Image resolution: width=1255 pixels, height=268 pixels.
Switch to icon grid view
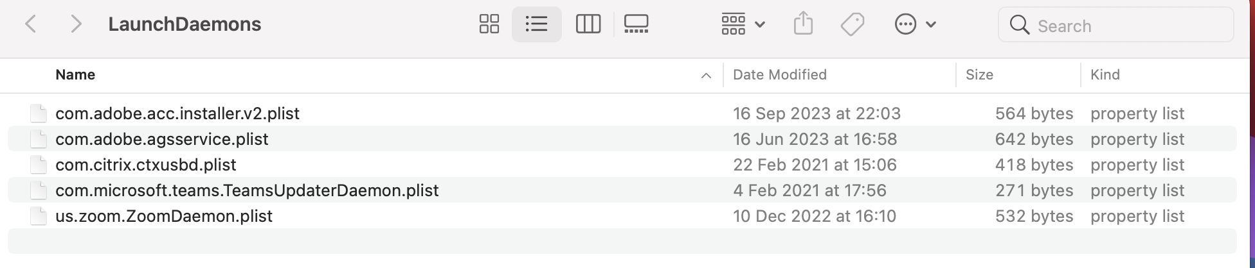[x=489, y=24]
